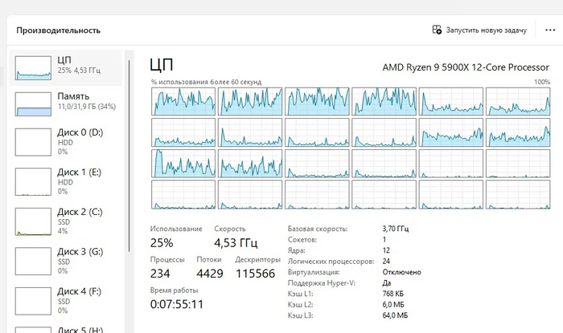The image size is (563, 333).
Task: Click the 'Использование' label
Action: 176,229
